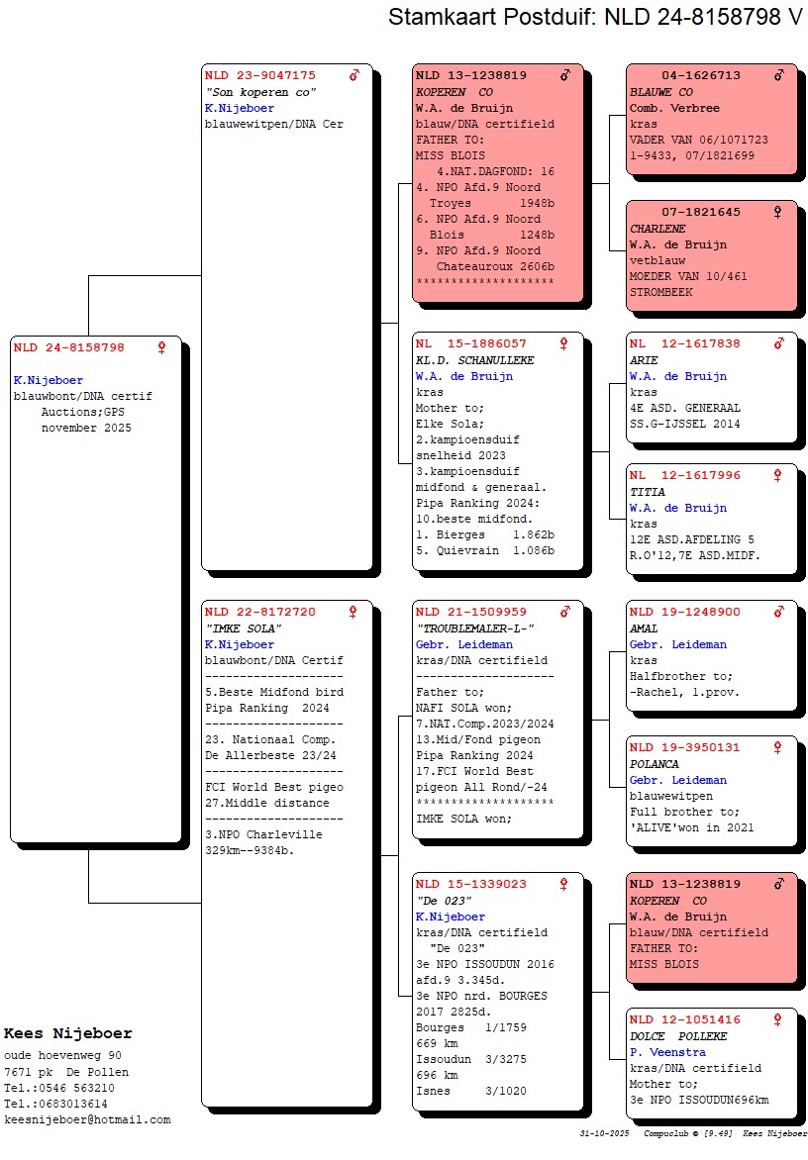This screenshot has height=1160, width=808.
Task: Click the keesnijeboer@hotmail.com email address
Action: (x=87, y=1119)
